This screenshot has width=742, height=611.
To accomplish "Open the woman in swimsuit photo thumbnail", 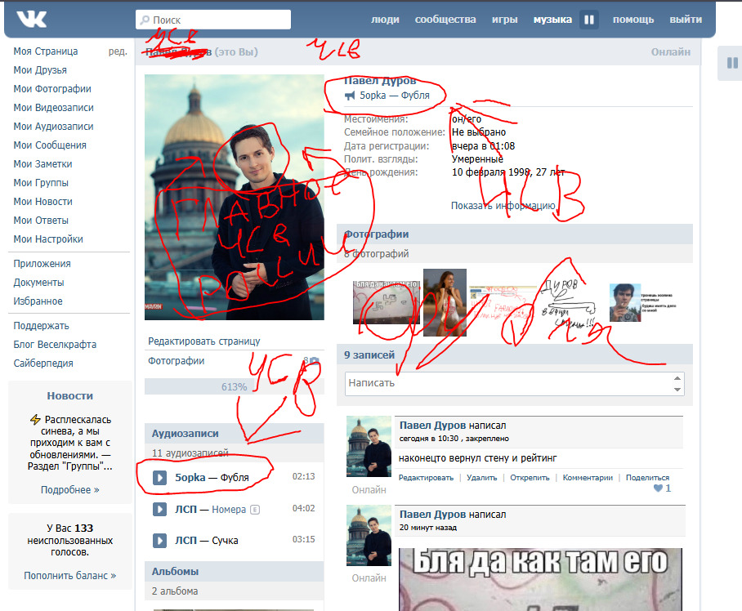I will (445, 303).
